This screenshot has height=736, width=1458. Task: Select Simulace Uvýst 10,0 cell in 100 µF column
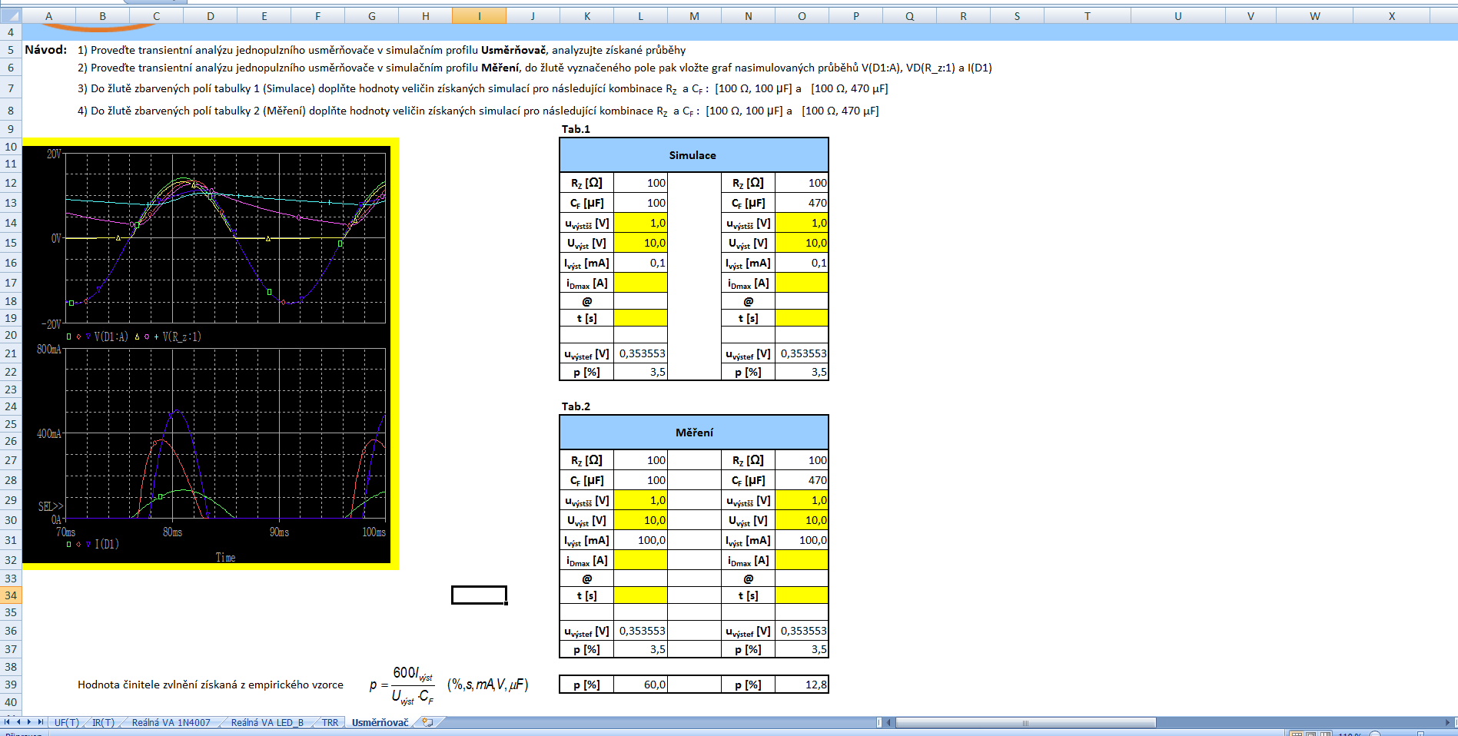[640, 243]
